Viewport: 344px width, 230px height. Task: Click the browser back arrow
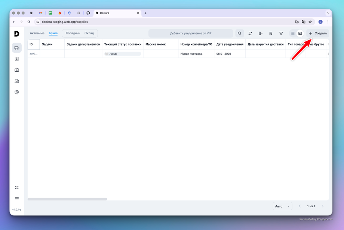[x=14, y=22]
